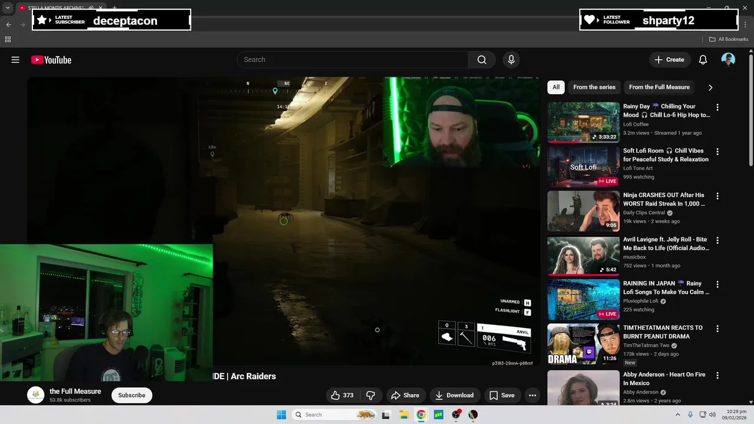Click the 53.8k subscribers text

(x=70, y=400)
